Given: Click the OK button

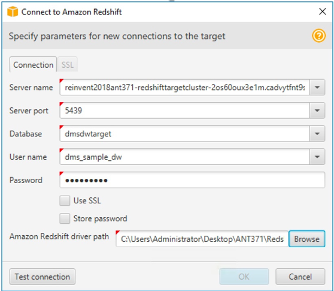Looking at the screenshot, I should coord(244,277).
